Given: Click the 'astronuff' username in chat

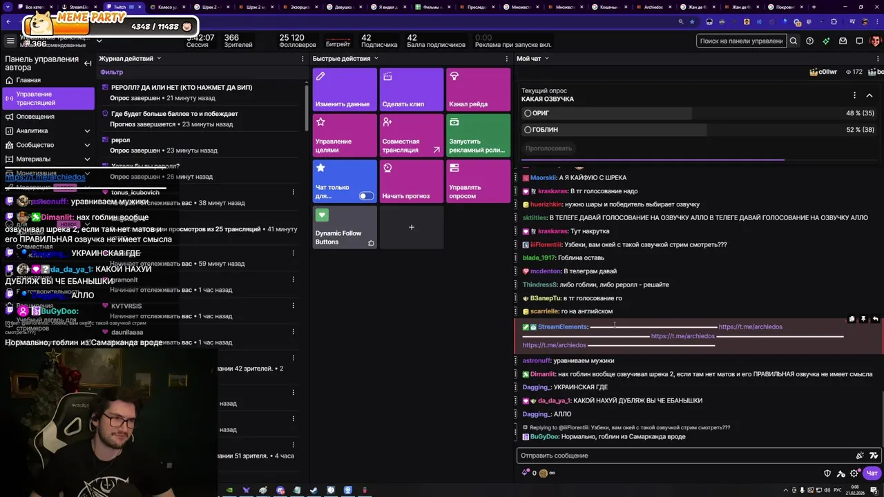Looking at the screenshot, I should 537,360.
